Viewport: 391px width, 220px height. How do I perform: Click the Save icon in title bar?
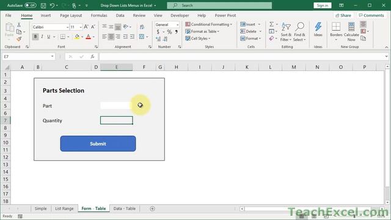point(43,5)
